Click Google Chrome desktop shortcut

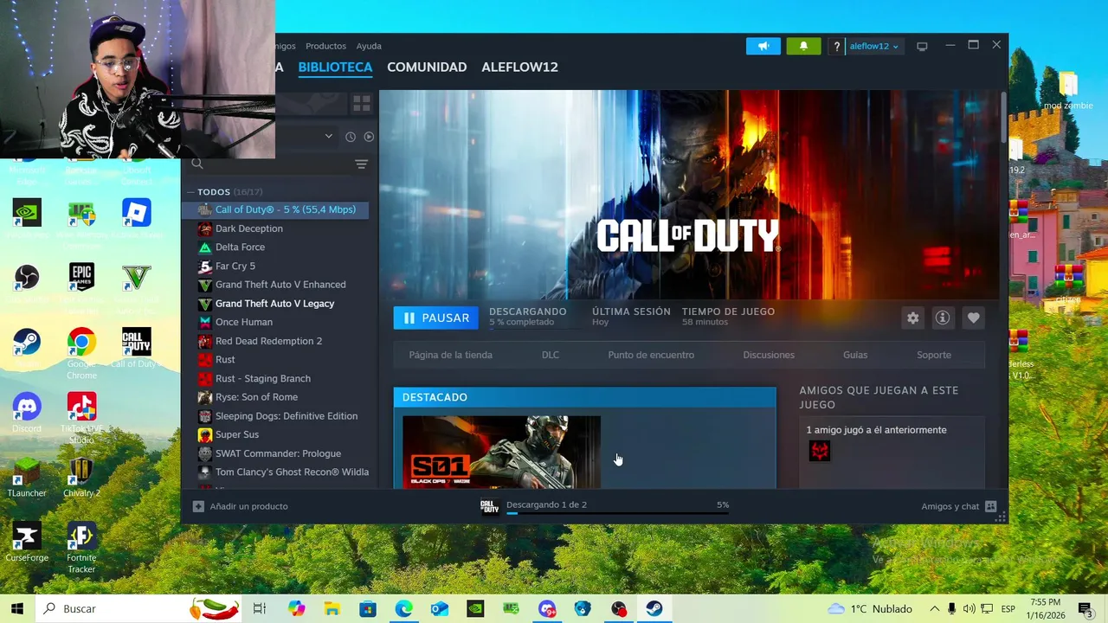(x=81, y=354)
